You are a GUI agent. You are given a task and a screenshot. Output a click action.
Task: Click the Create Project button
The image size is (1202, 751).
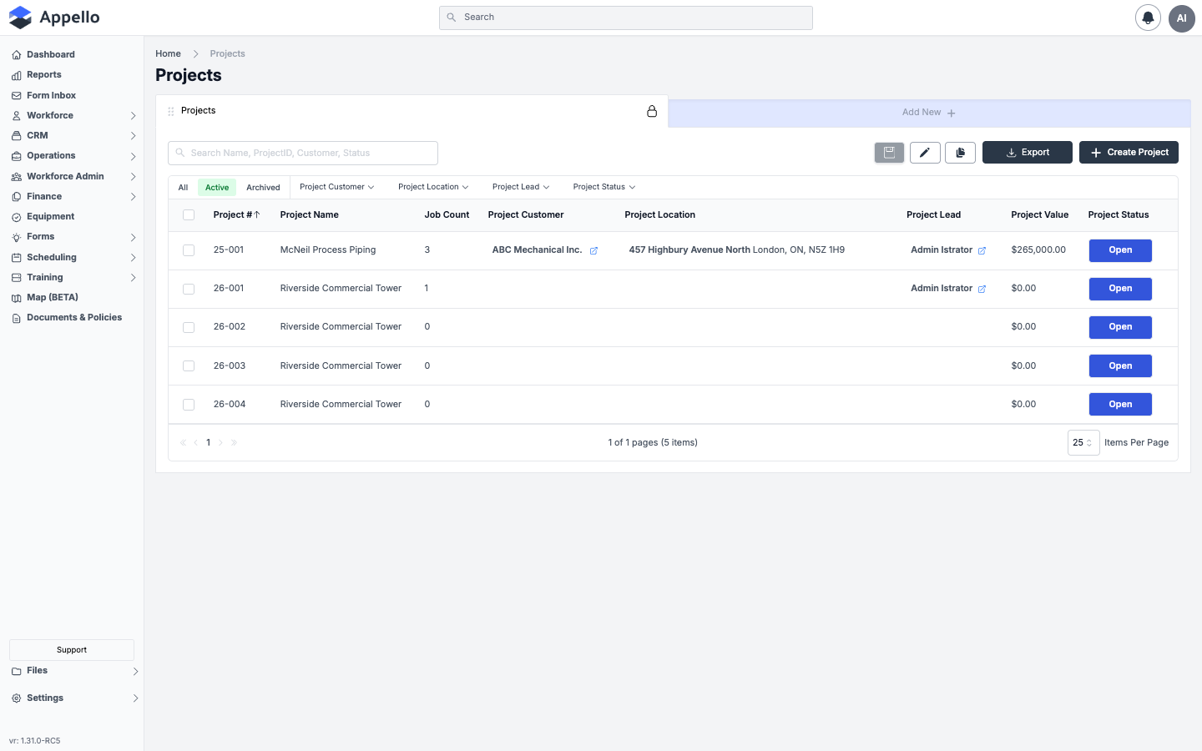[1129, 153]
